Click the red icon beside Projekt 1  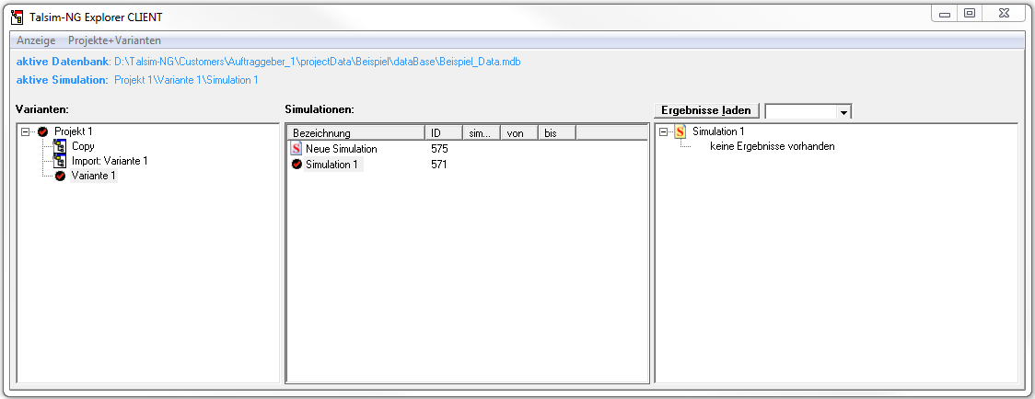pyautogui.click(x=42, y=131)
